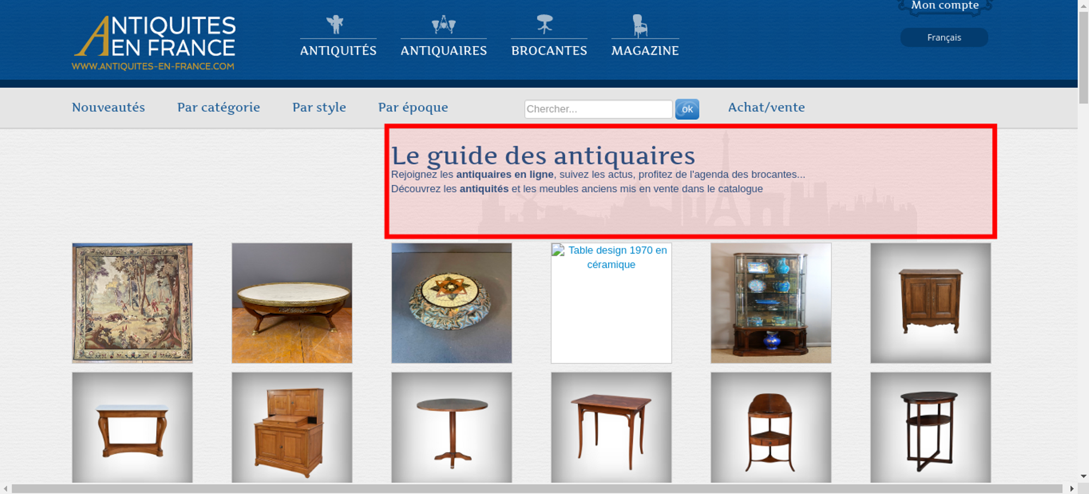Go to the Nouveautés section
Viewport: 1089px width, 494px height.
tap(108, 107)
